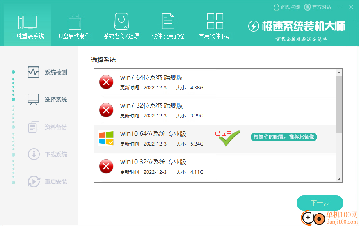Image resolution: width=359 pixels, height=226 pixels.
Task: Click the 资料备份 documents icon
Action: (x=34, y=127)
